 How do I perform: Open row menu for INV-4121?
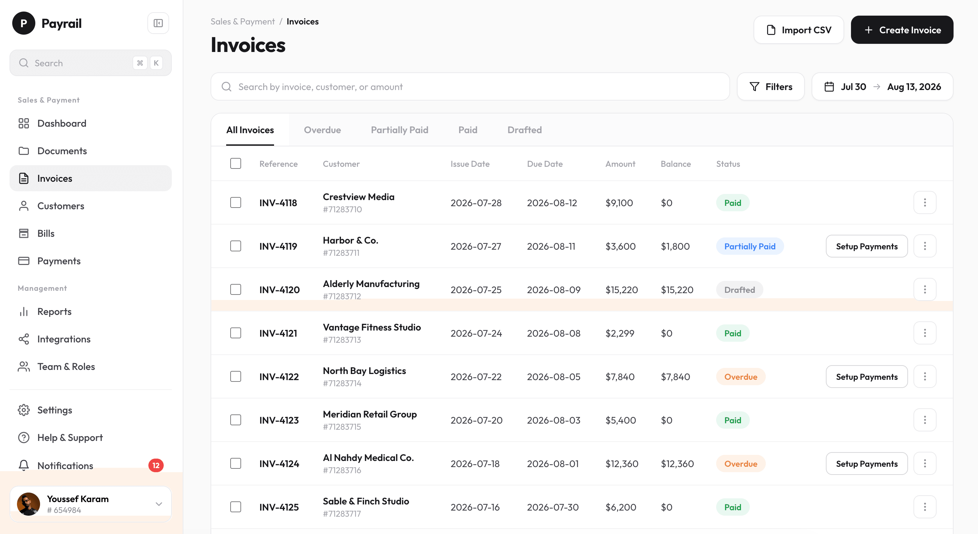pyautogui.click(x=925, y=333)
